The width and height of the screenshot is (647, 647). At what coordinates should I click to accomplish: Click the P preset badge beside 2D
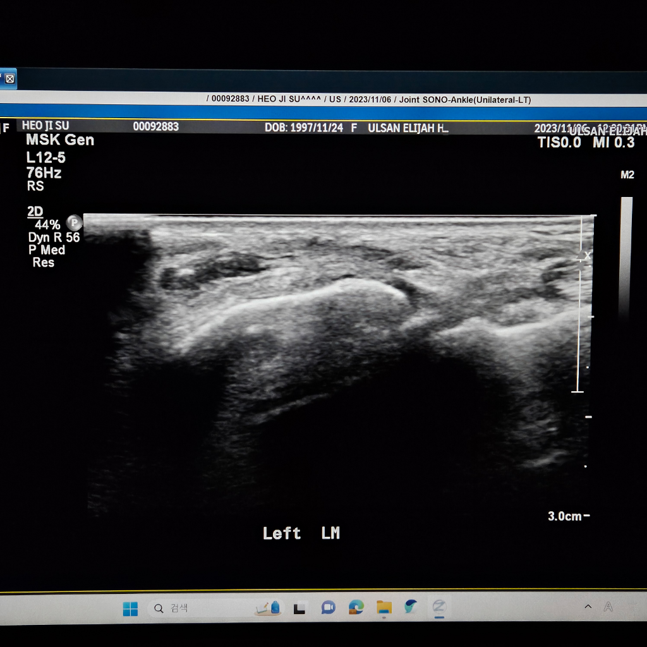(75, 223)
